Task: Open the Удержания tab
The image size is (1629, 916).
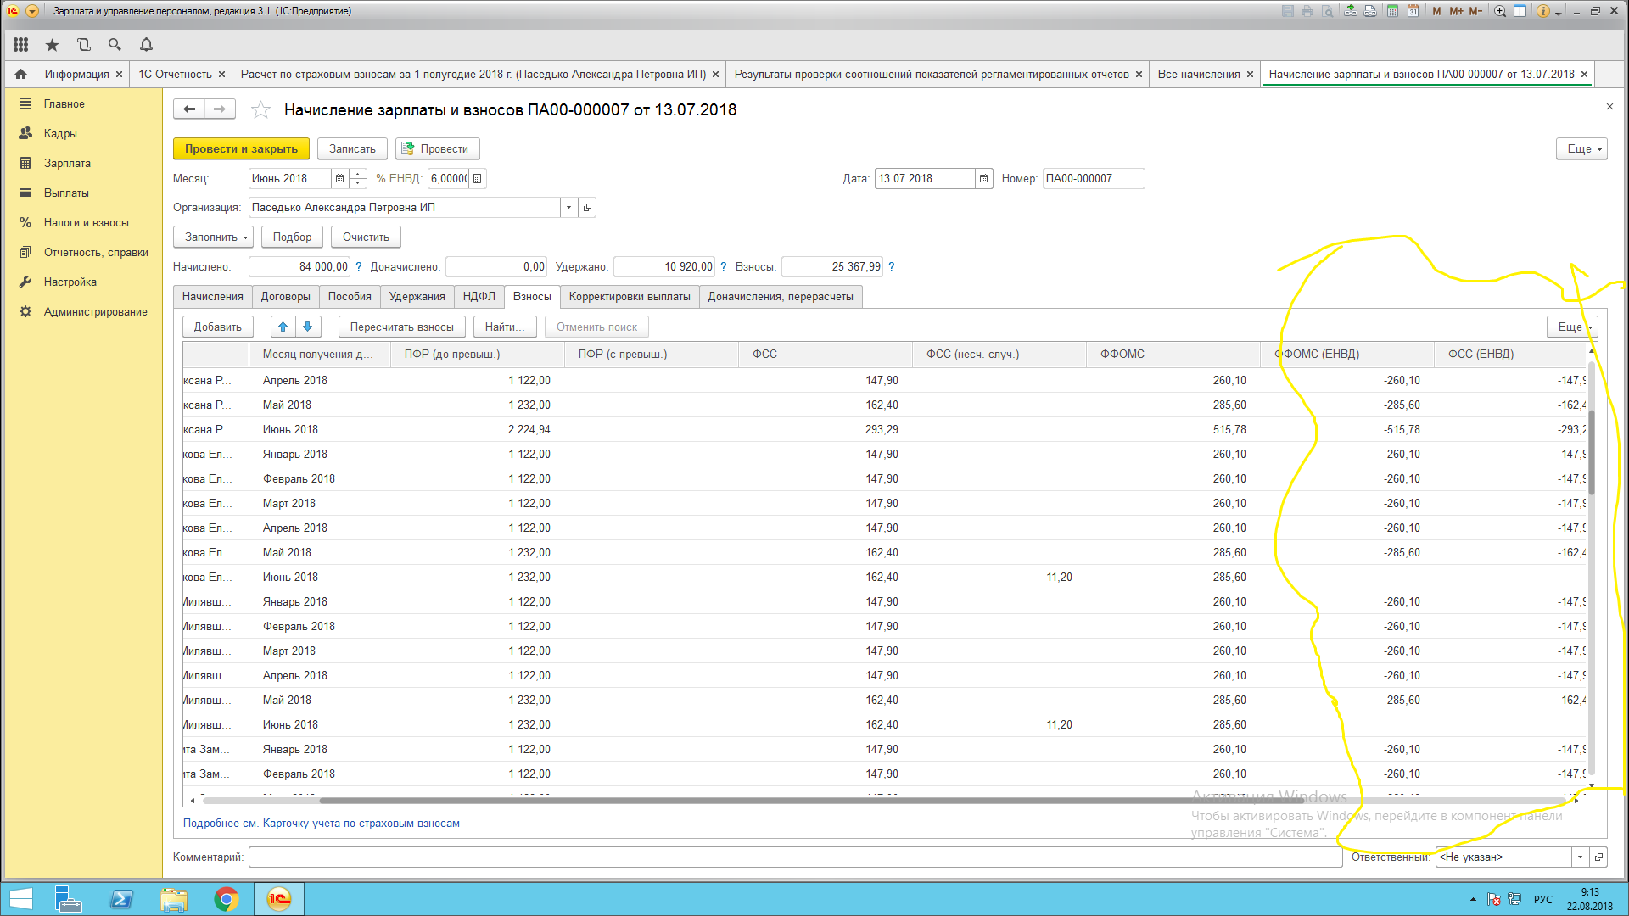Action: tap(417, 297)
